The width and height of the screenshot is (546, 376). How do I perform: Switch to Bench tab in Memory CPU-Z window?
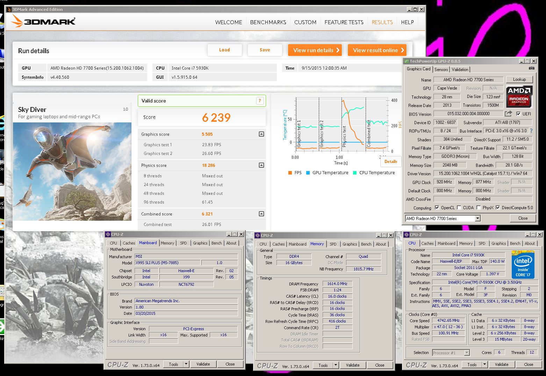click(366, 244)
